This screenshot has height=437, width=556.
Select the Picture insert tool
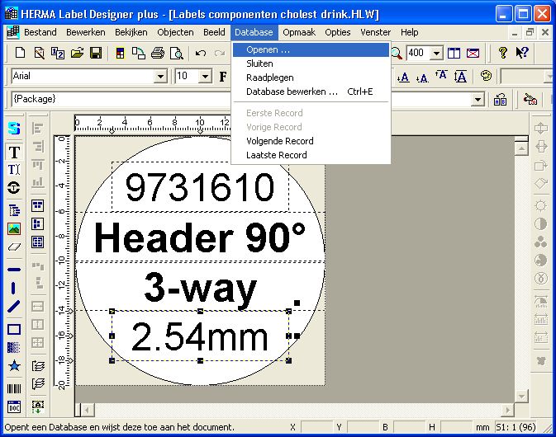click(x=14, y=228)
